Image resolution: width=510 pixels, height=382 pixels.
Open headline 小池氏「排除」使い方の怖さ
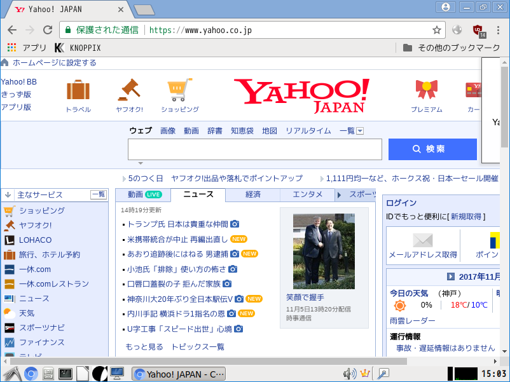[x=176, y=269]
